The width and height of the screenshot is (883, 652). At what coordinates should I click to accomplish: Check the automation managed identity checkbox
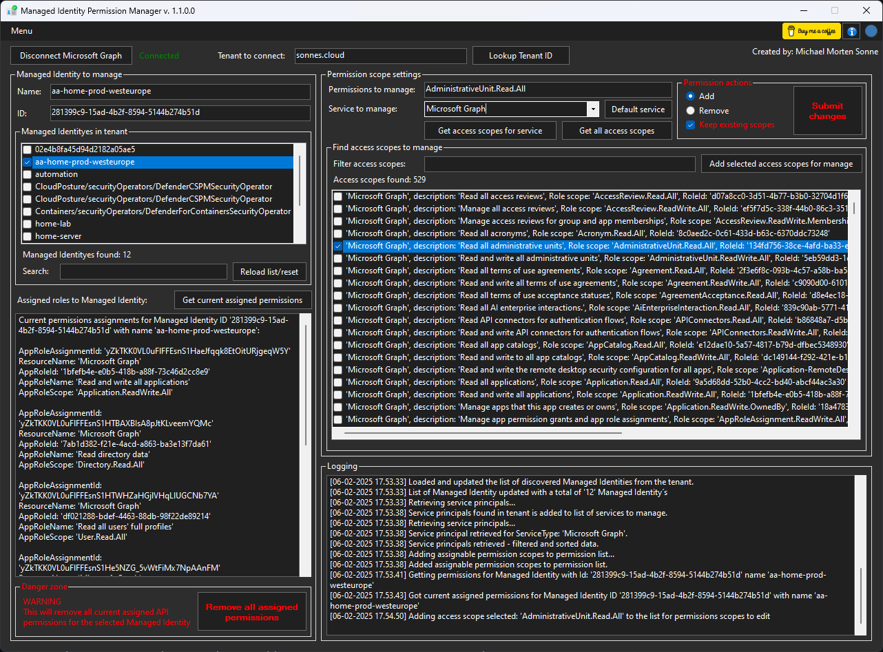point(27,174)
